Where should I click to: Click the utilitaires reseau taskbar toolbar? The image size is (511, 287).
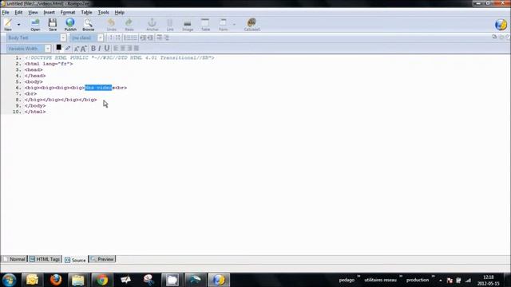[x=380, y=280]
